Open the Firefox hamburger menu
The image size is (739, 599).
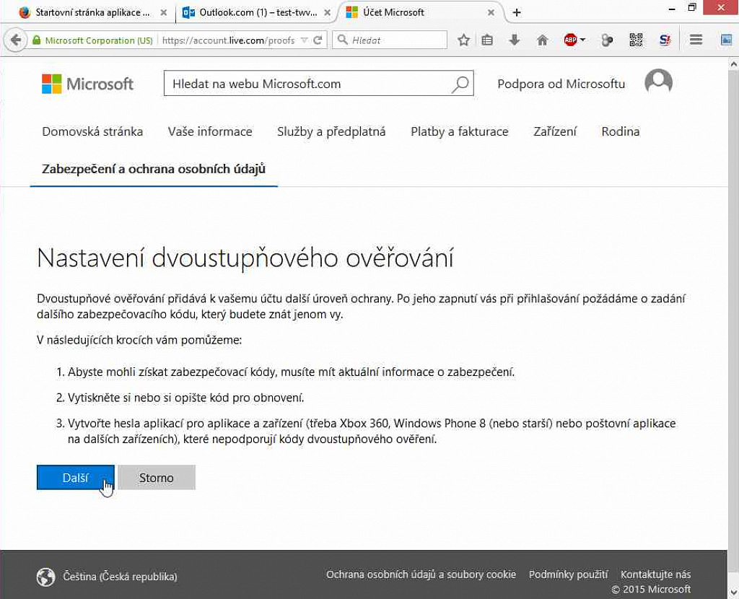[x=696, y=40]
